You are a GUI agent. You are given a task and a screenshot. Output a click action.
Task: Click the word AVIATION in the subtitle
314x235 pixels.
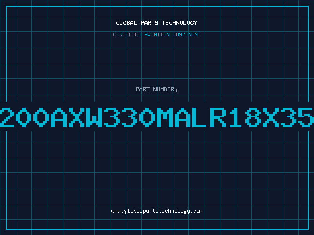click(157, 34)
